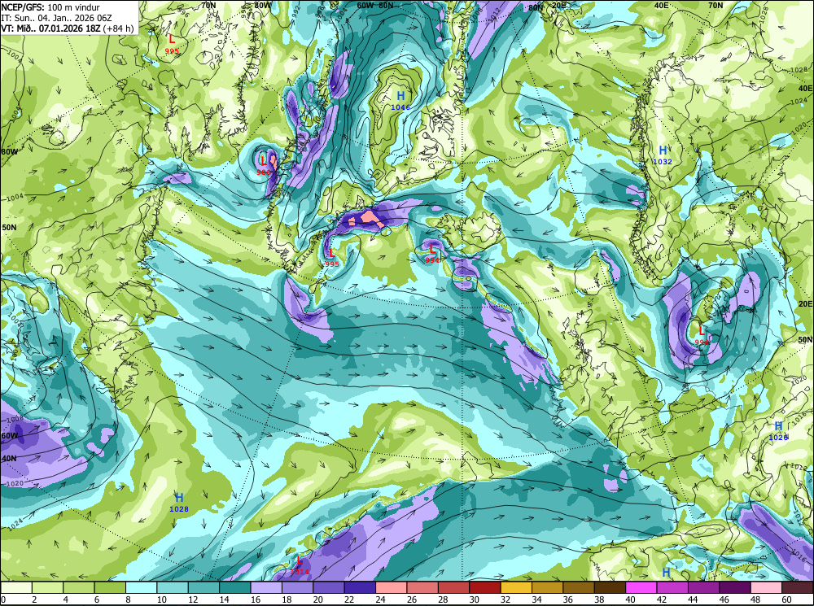Click the blue H marker above the Atlantic 1028
Screen dimensions: 814x606
pos(179,498)
